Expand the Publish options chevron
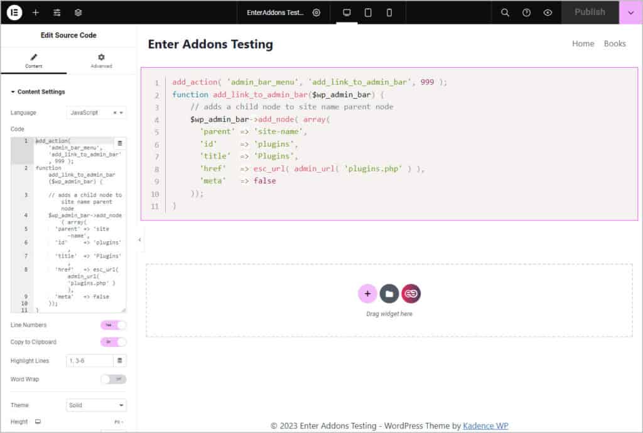The height and width of the screenshot is (433, 643). click(x=630, y=13)
